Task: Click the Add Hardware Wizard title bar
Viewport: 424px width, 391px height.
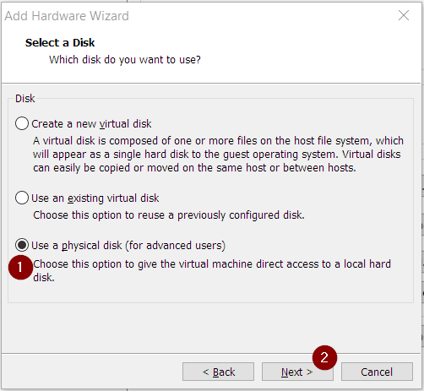Action: point(197,16)
